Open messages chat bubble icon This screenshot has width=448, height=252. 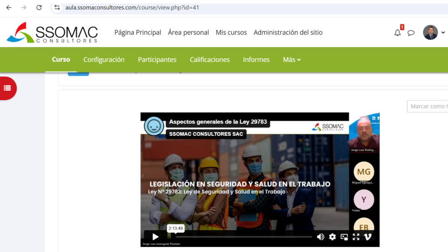pyautogui.click(x=411, y=33)
